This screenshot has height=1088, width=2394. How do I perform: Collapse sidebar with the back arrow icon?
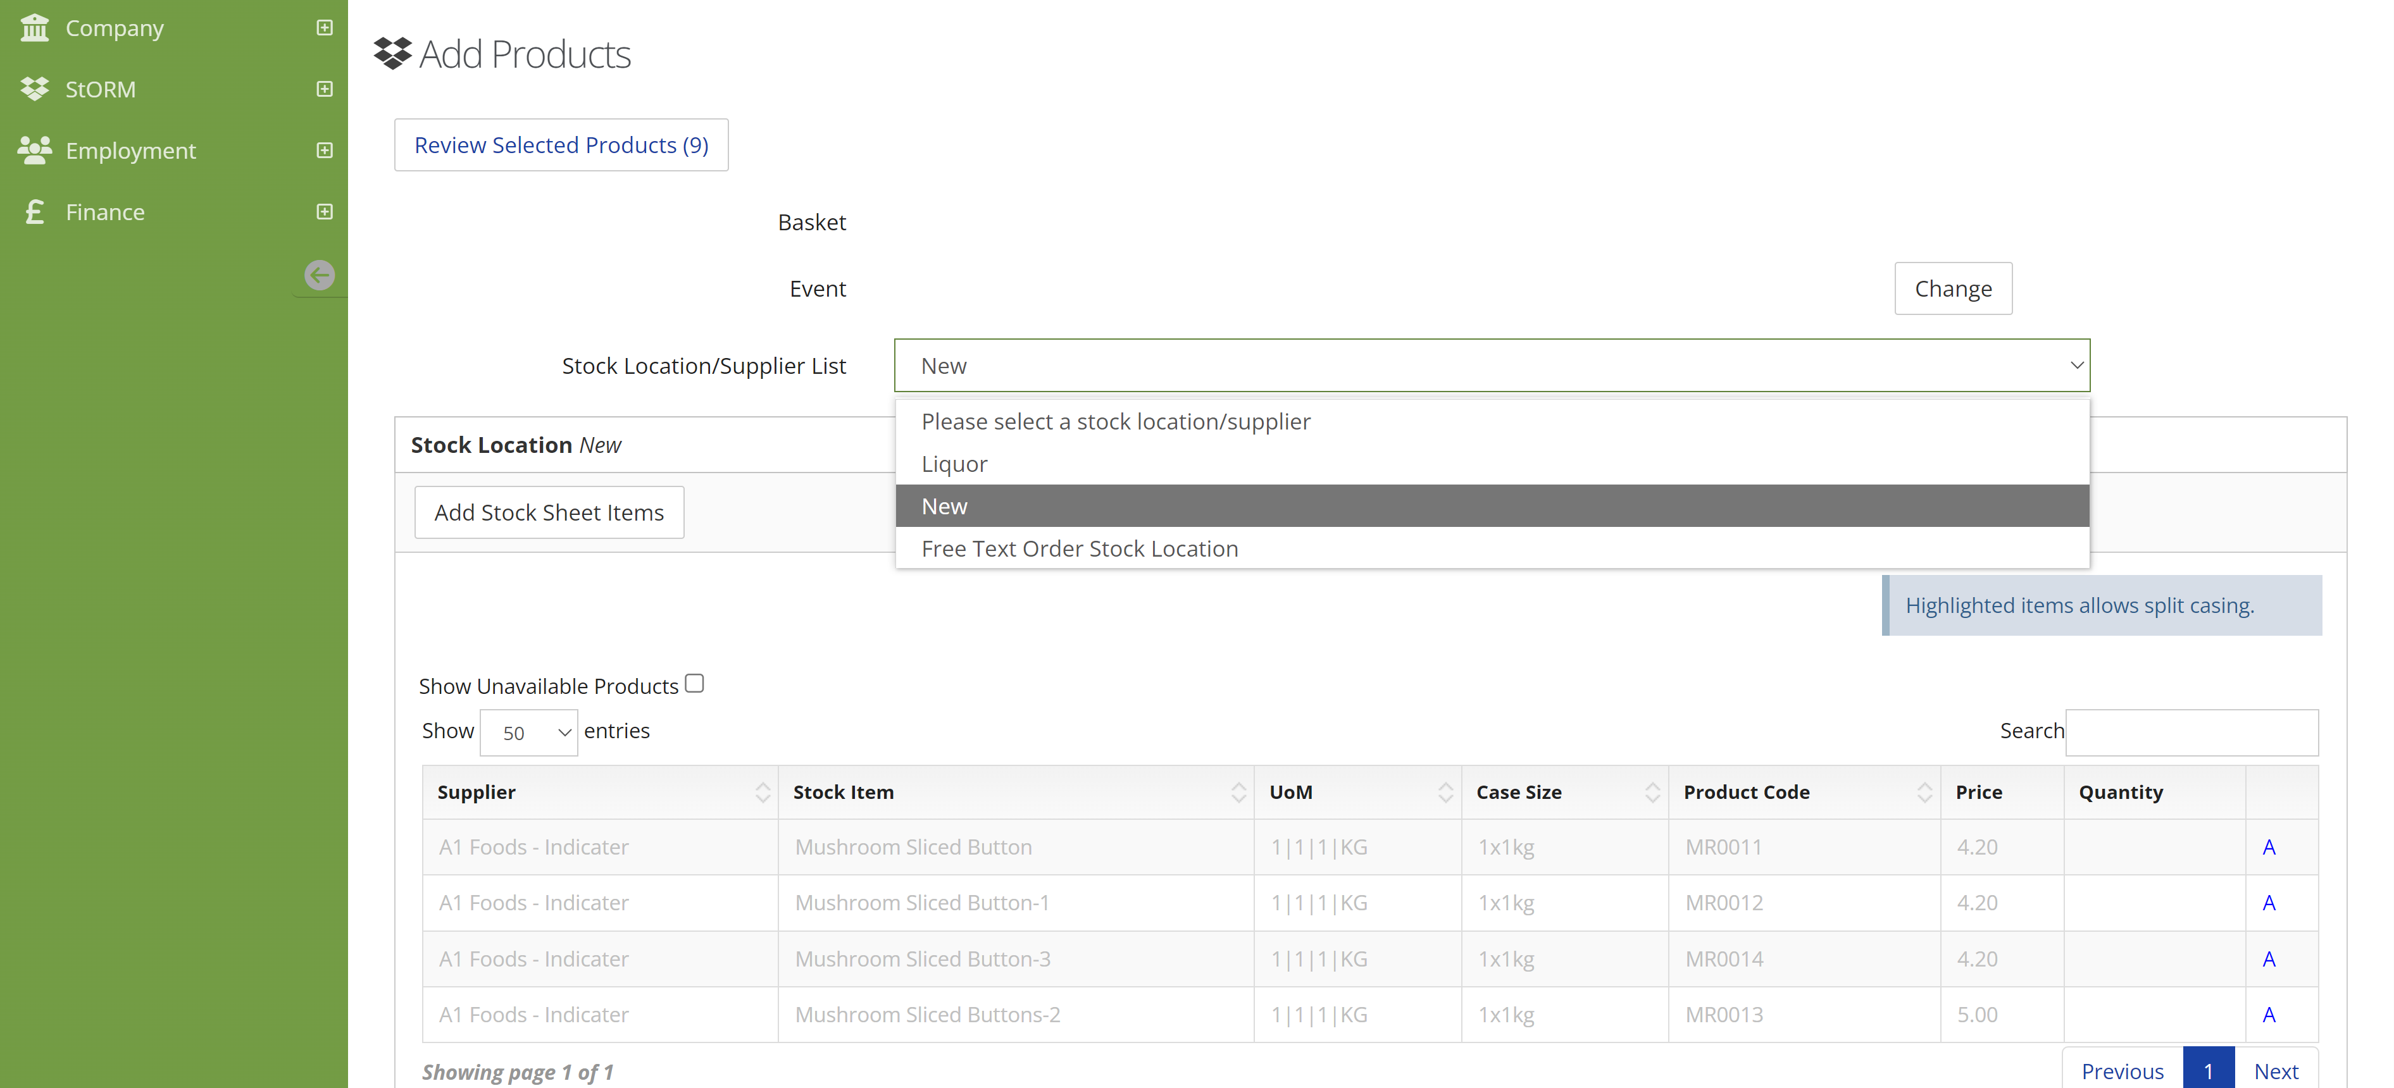point(320,275)
